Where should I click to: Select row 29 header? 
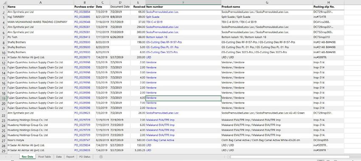pos(3,150)
